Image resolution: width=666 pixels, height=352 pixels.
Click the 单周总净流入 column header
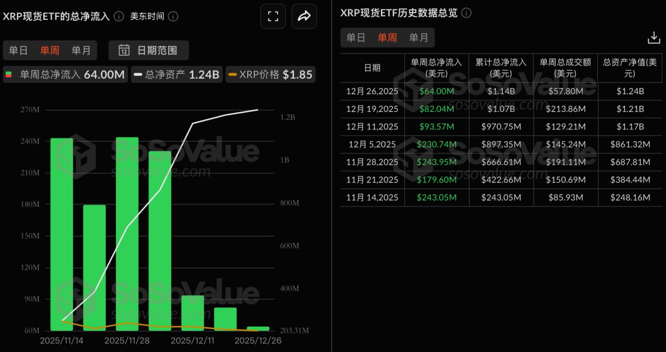(436, 68)
